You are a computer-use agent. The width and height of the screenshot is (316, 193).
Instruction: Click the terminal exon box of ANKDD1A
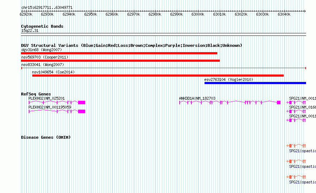coord(279,103)
